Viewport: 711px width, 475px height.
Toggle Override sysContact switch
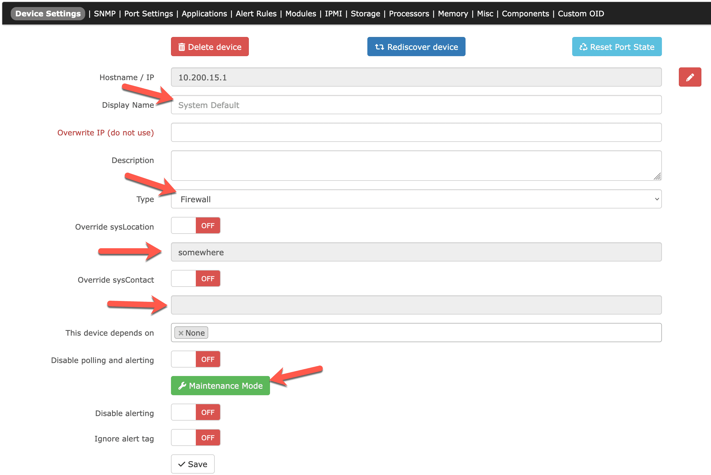[x=196, y=279]
